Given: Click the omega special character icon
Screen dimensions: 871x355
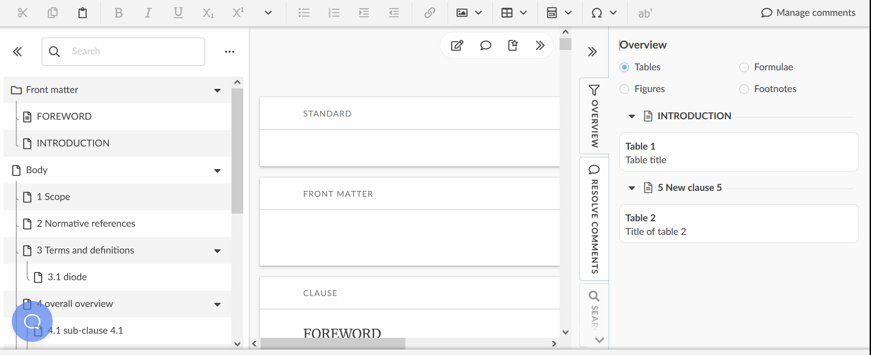Looking at the screenshot, I should coord(597,13).
